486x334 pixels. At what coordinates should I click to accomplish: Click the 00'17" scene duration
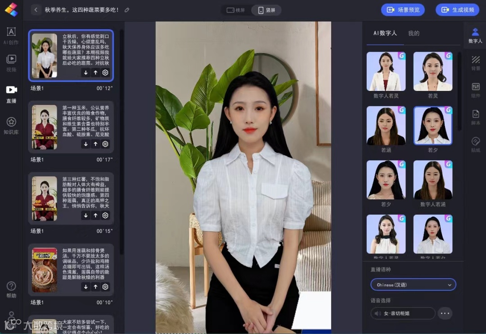(x=104, y=159)
